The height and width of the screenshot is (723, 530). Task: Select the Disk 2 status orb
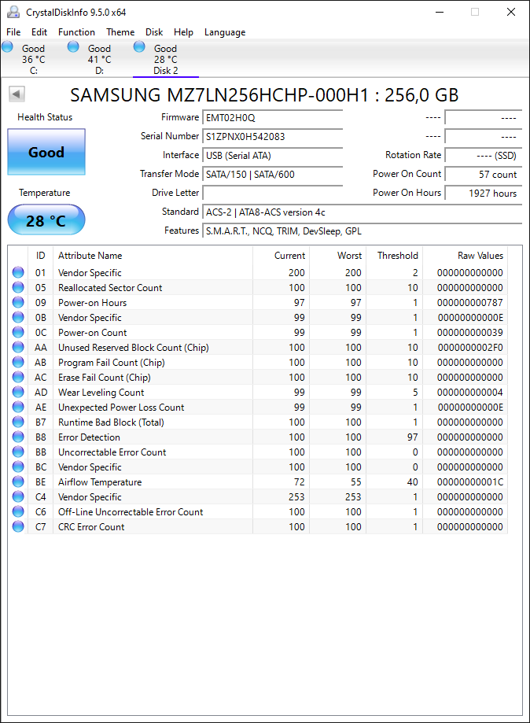pos(139,46)
